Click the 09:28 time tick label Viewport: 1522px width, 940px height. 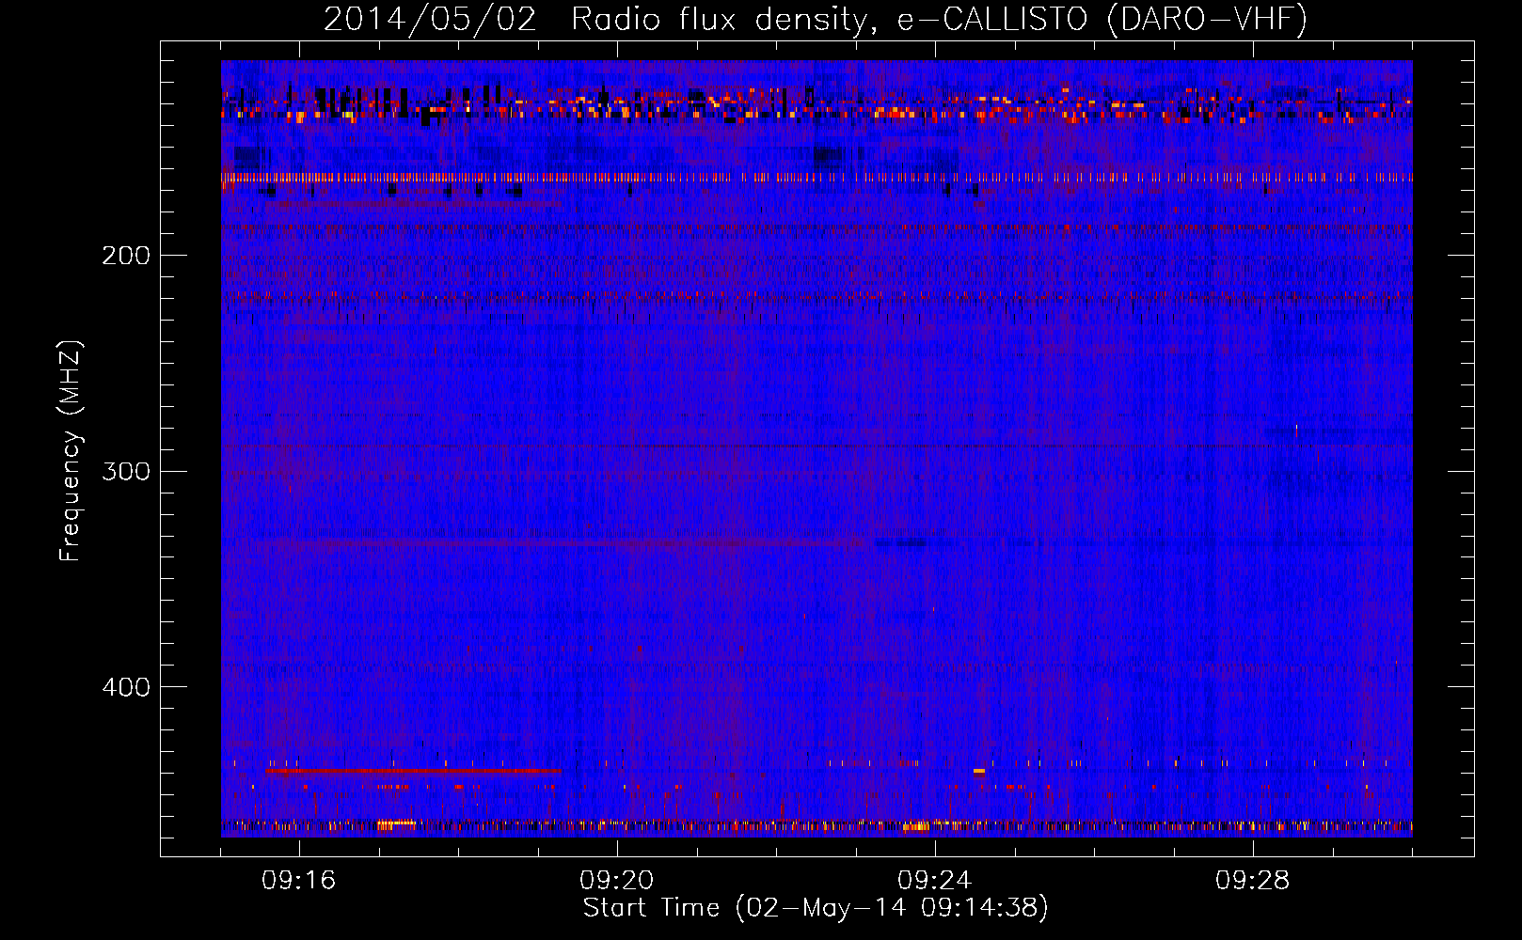[x=1253, y=881]
